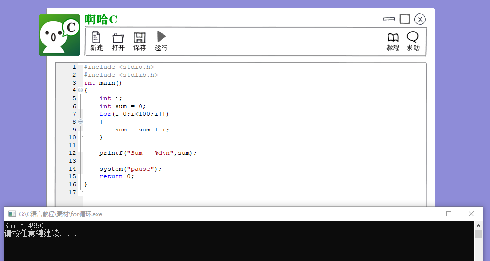Click line number 13 in gutter
The image size is (490, 261).
72,161
